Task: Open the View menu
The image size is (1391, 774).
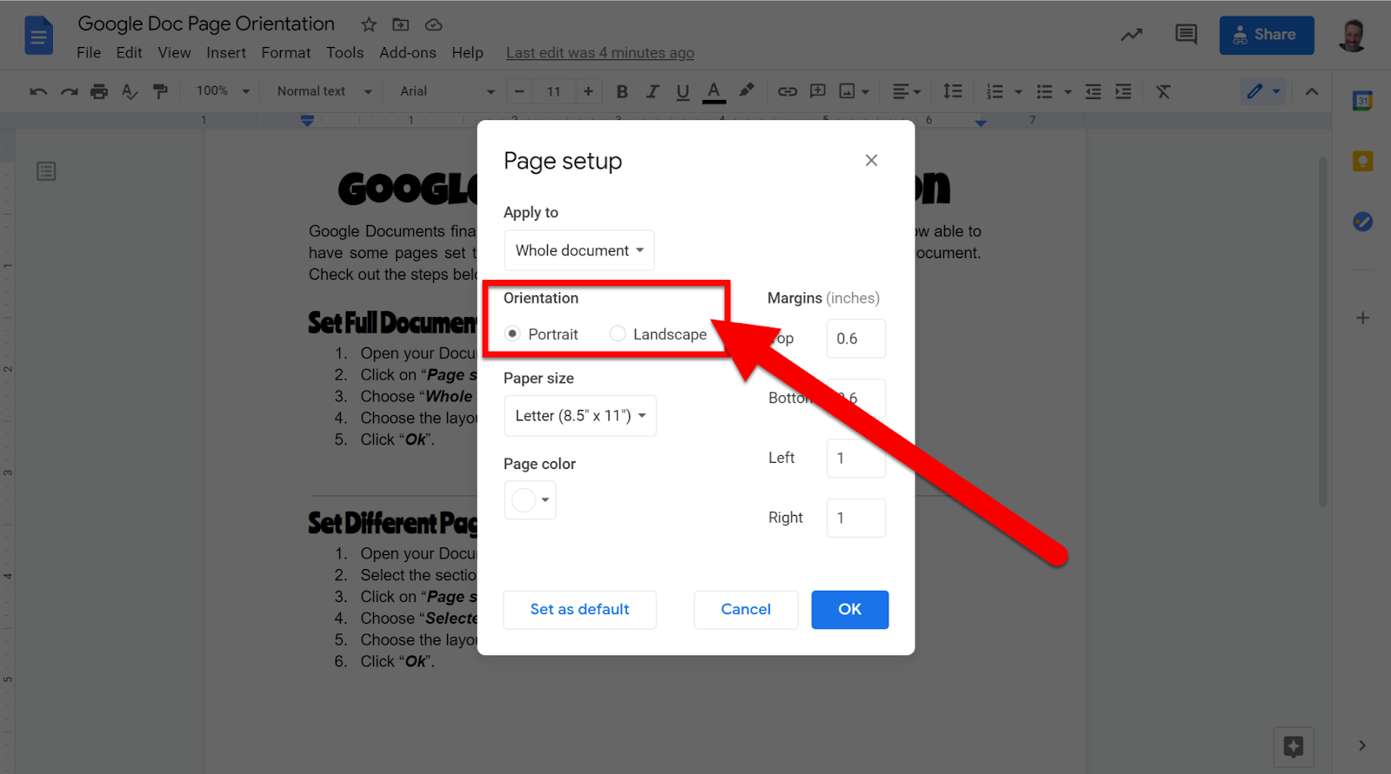Action: (x=174, y=53)
